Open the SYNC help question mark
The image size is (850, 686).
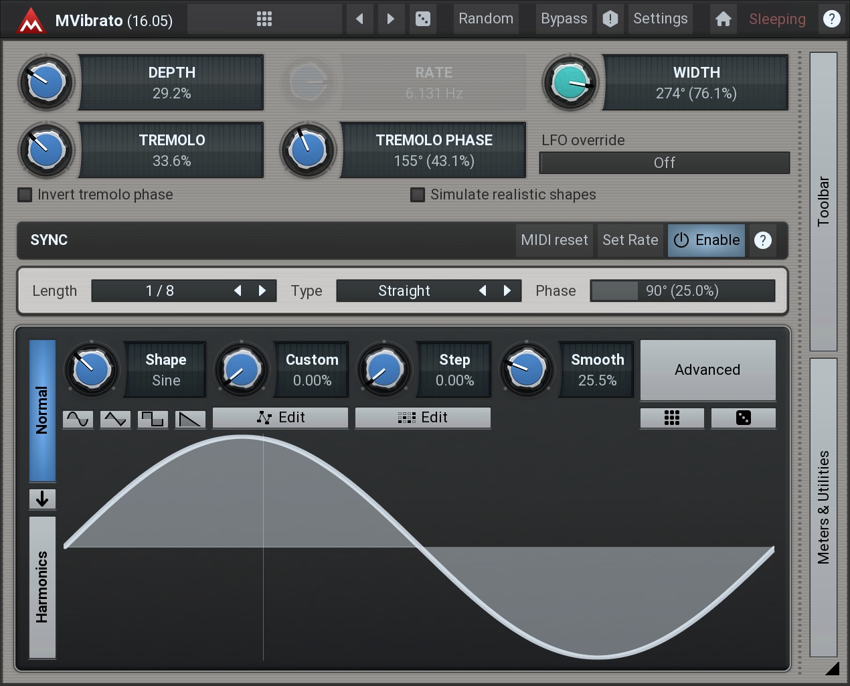pos(763,240)
